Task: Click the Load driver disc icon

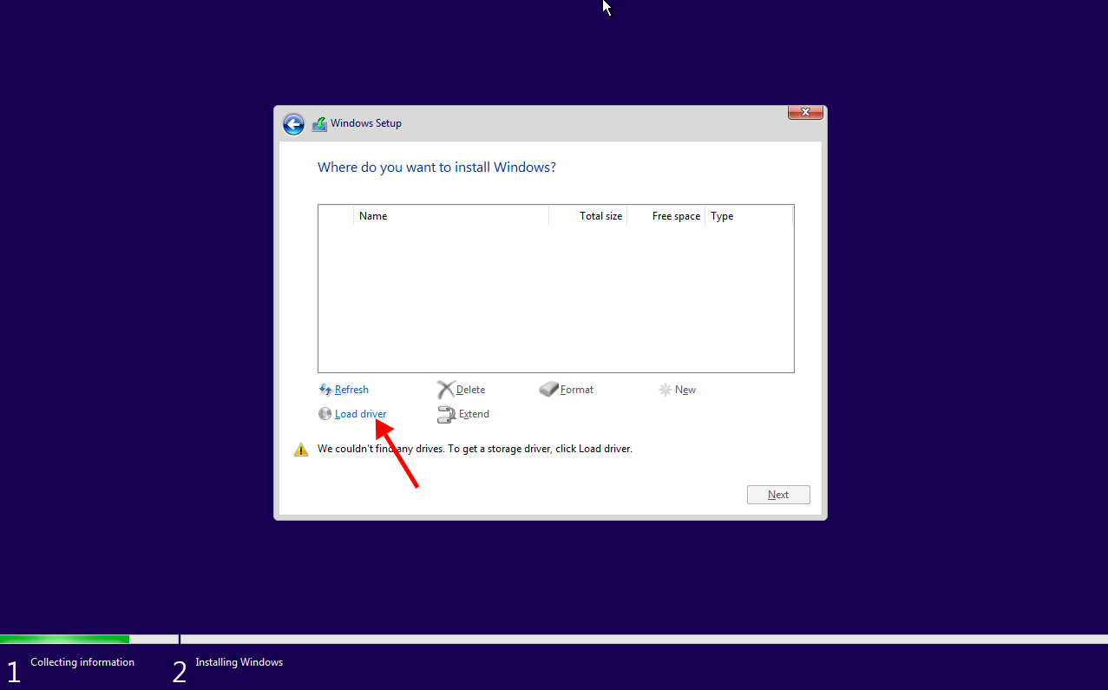Action: 325,414
